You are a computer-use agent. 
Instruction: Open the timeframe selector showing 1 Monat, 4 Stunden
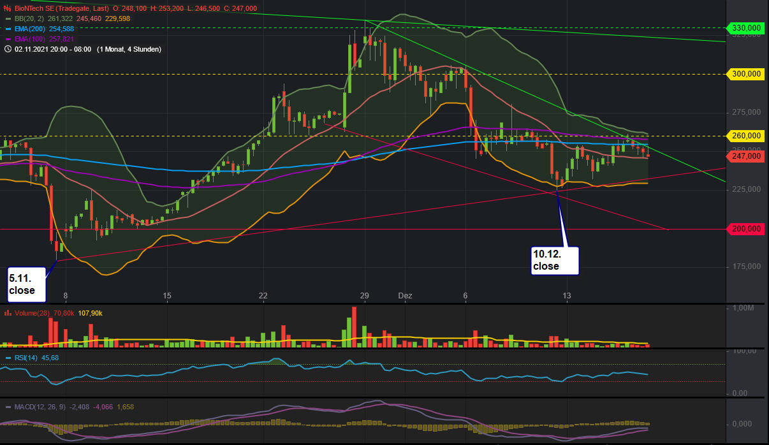pyautogui.click(x=128, y=48)
